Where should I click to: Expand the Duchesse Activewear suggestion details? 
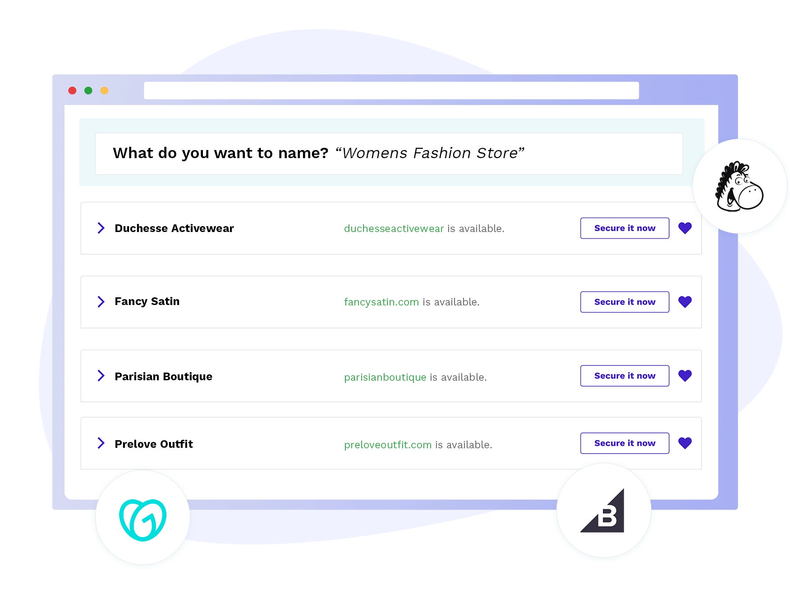pyautogui.click(x=101, y=228)
